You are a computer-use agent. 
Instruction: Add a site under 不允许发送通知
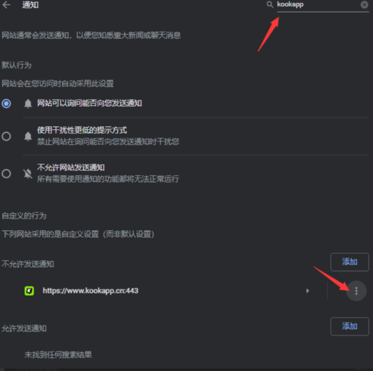tap(349, 262)
